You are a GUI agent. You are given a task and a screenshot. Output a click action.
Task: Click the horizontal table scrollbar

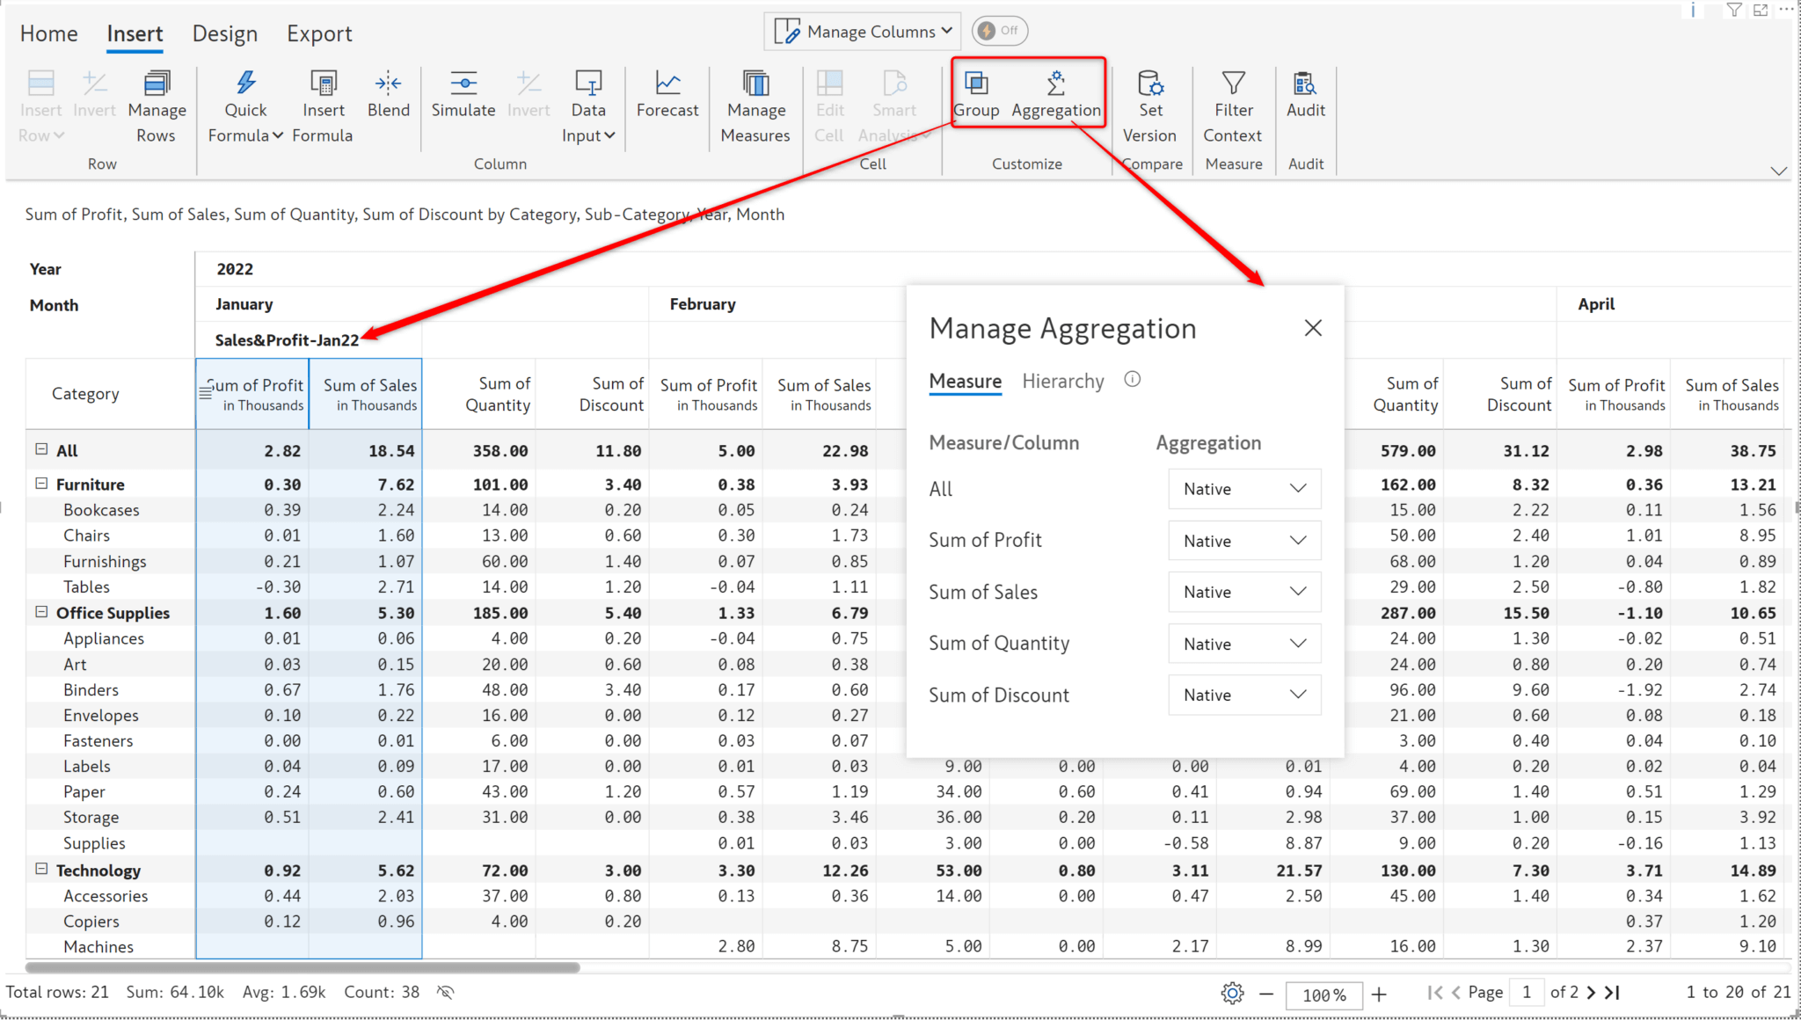coord(303,967)
